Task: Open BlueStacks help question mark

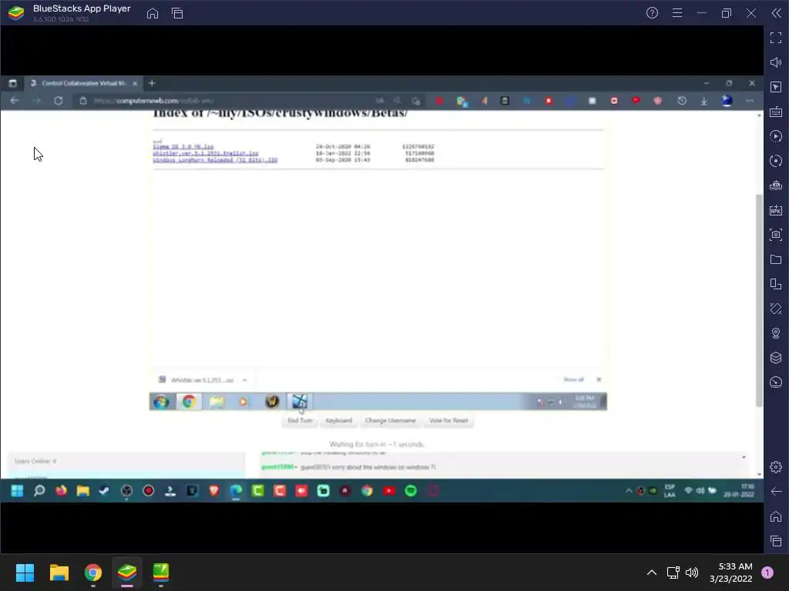Action: point(652,13)
